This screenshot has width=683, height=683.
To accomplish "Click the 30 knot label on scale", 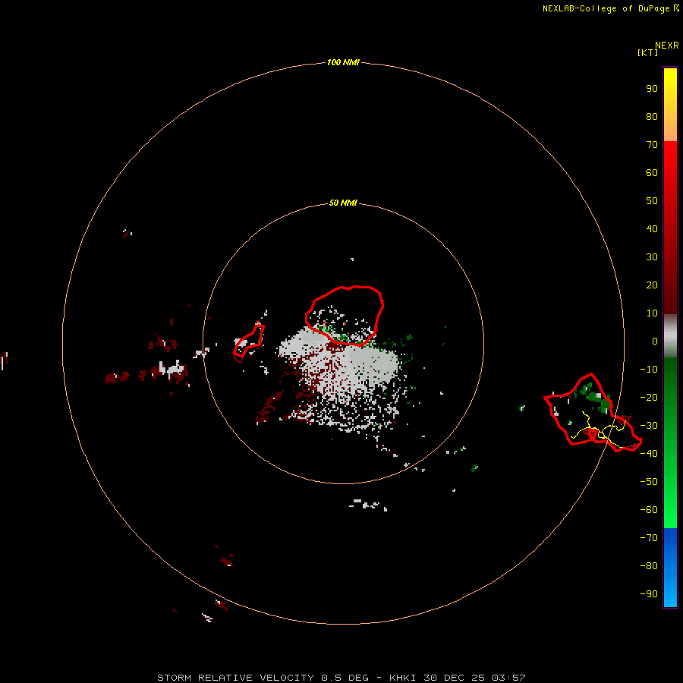I will pos(652,257).
